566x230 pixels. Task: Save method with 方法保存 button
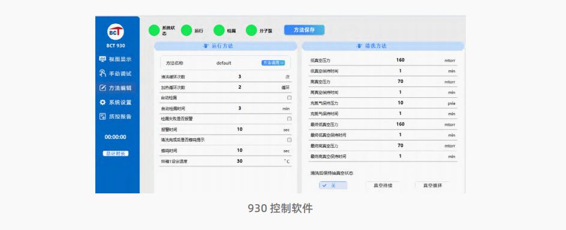(x=304, y=30)
